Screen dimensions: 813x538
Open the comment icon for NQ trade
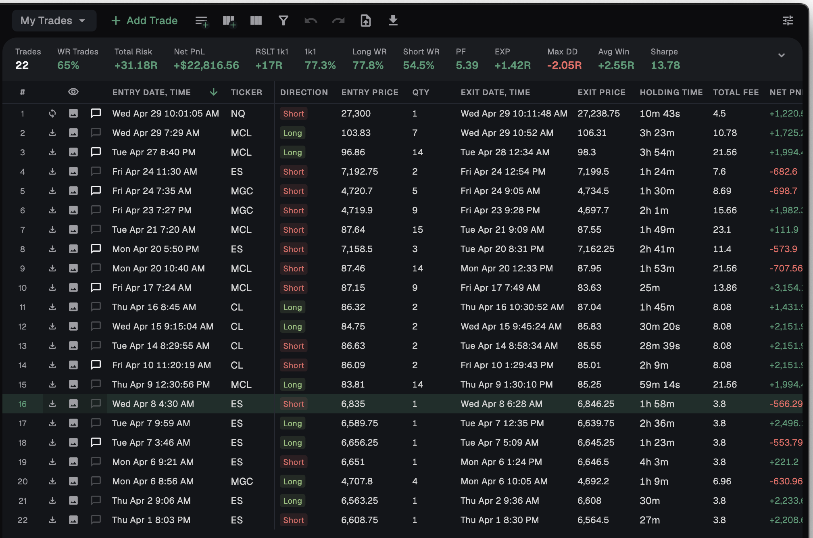pyautogui.click(x=96, y=113)
